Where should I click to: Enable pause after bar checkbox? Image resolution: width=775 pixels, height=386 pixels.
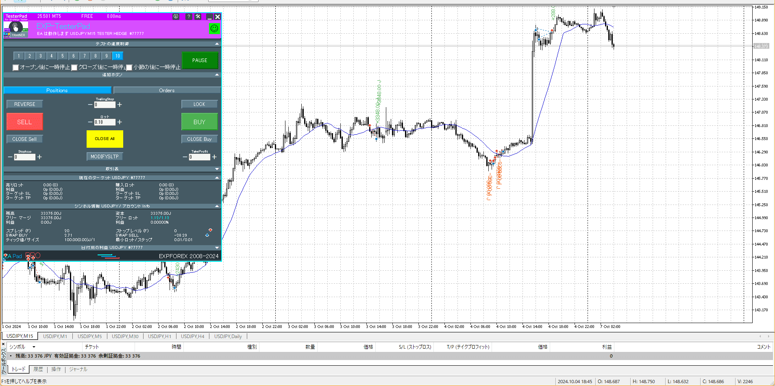[x=129, y=67]
